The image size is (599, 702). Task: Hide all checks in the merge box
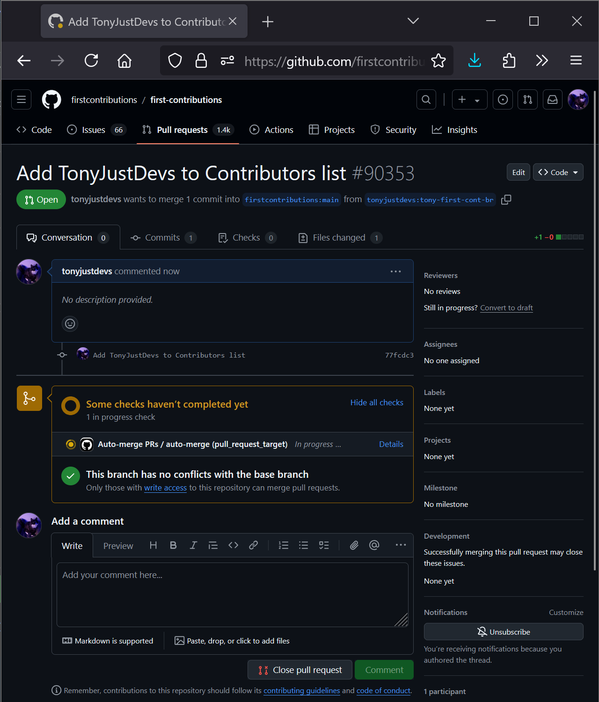[377, 402]
